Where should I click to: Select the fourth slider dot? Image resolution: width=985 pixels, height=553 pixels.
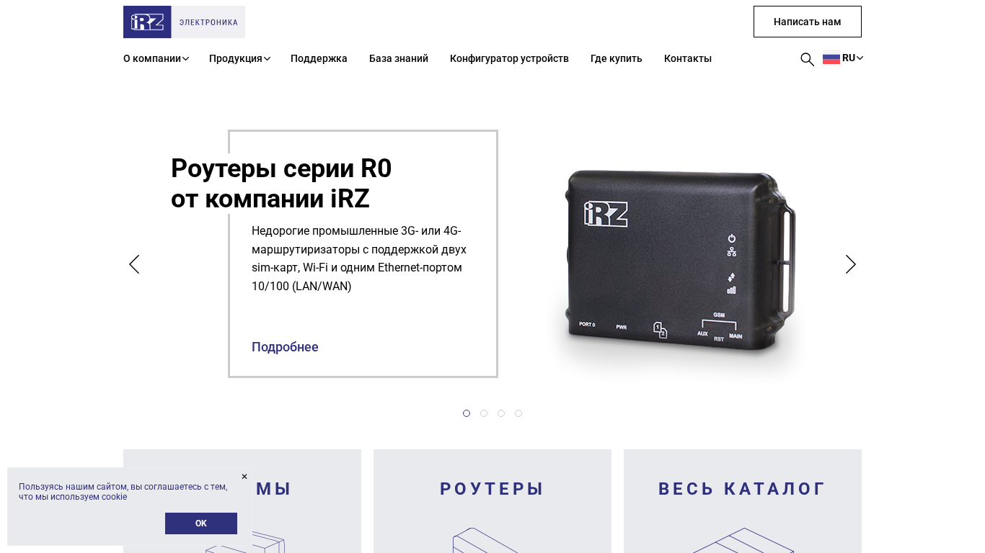point(518,413)
